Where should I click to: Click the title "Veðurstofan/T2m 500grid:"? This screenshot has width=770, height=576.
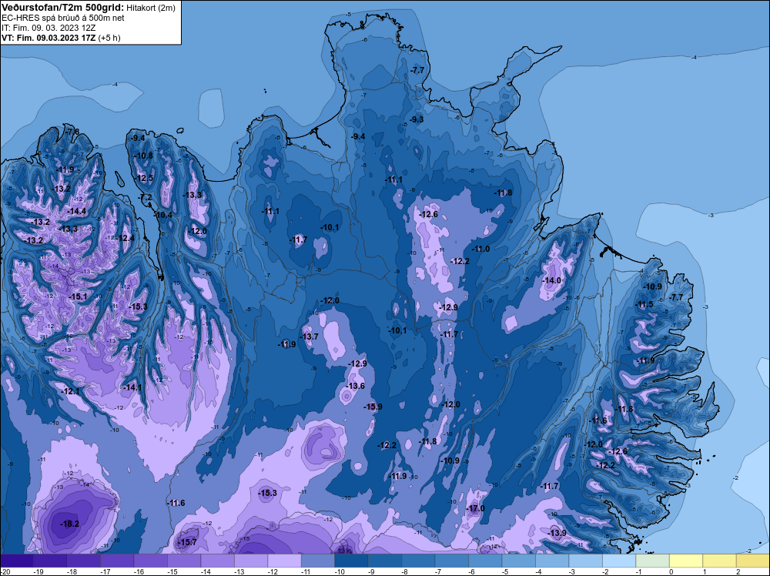[62, 7]
